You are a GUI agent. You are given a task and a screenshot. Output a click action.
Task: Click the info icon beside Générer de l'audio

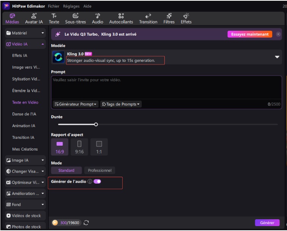[x=90, y=182]
